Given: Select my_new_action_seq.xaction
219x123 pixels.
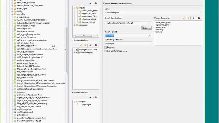Looking at the screenshot, I should point(29,106).
